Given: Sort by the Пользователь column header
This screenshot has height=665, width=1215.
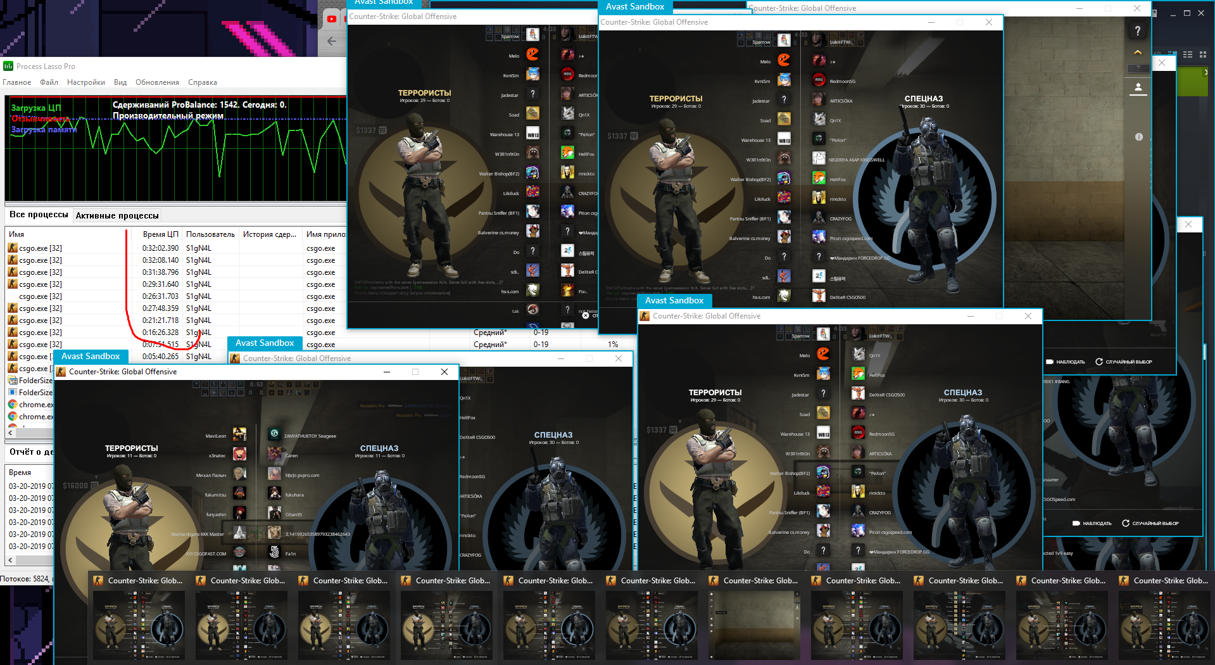Looking at the screenshot, I should click(x=210, y=234).
